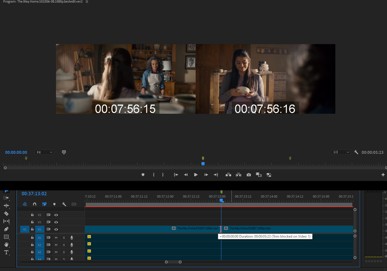Toggle A3 track targeting
387x271 pixels.
point(40,252)
